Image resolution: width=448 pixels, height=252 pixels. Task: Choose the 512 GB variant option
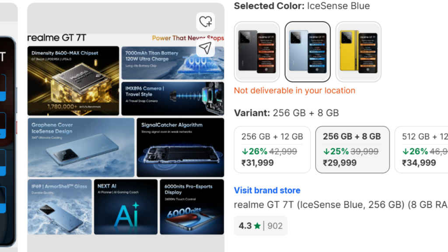(x=422, y=150)
